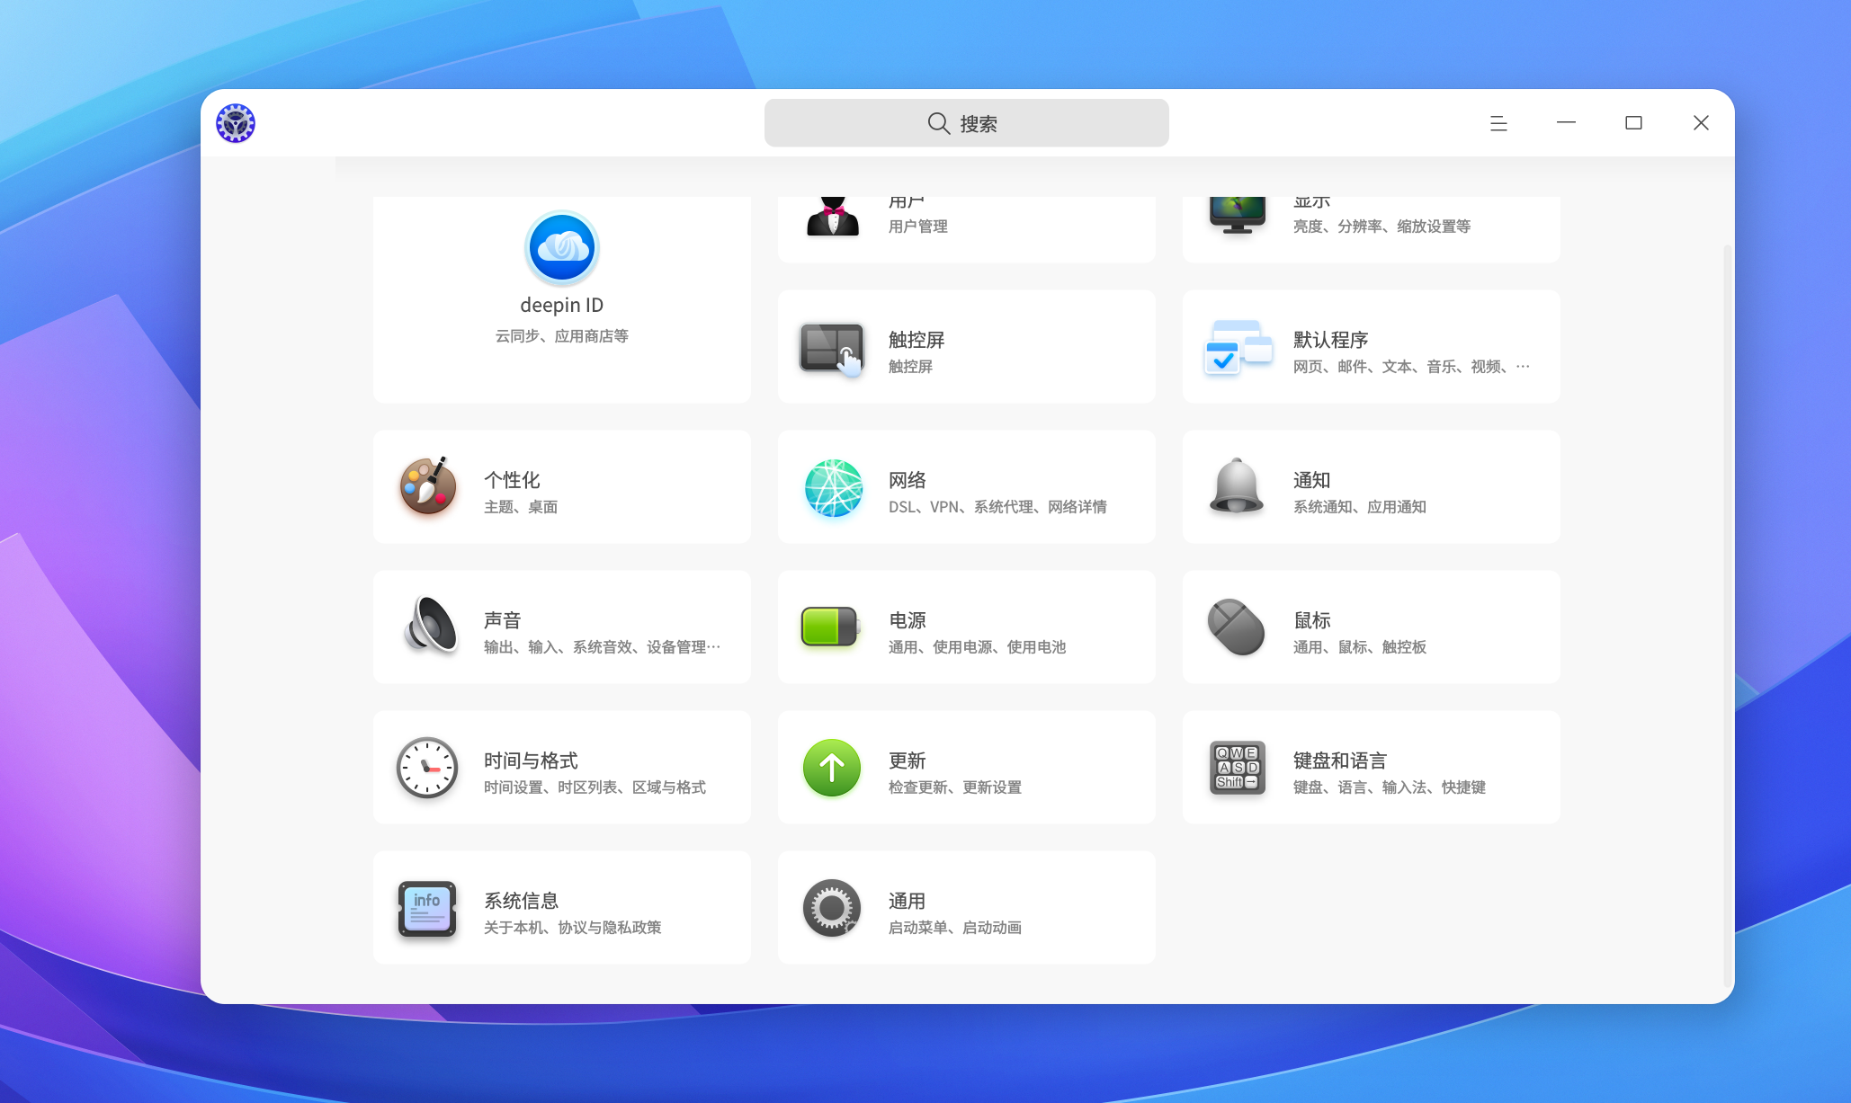
Task: Click 键盘、语言、输入法、快捷键 text
Action: coord(1390,787)
